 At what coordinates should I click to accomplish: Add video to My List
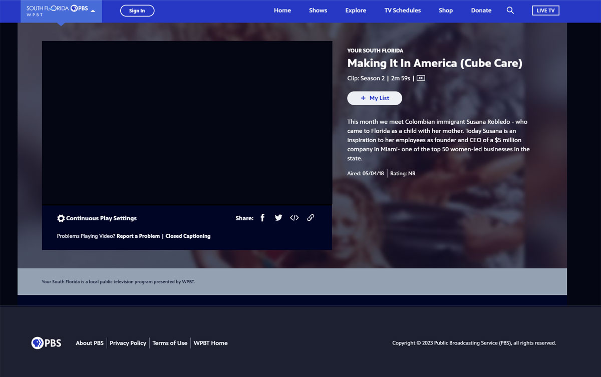pos(375,98)
